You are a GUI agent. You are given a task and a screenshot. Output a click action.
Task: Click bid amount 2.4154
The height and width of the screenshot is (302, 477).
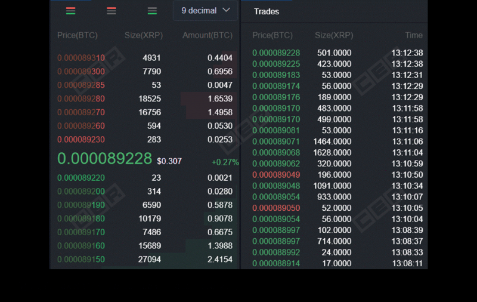coord(220,260)
